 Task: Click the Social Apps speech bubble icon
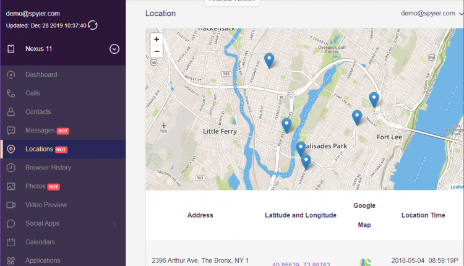(11, 223)
